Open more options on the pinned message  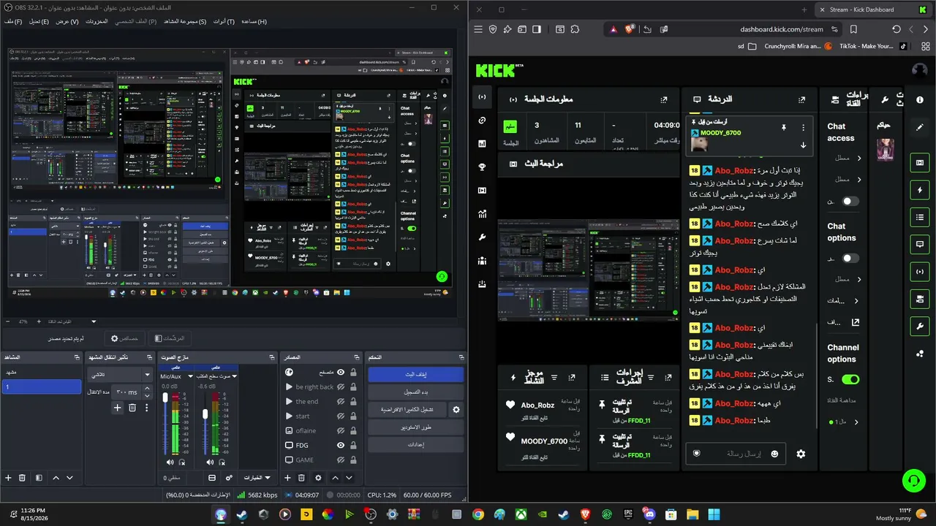[x=803, y=127]
